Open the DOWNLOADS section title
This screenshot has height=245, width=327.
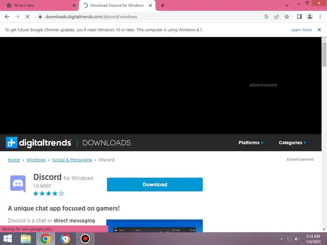coord(107,143)
